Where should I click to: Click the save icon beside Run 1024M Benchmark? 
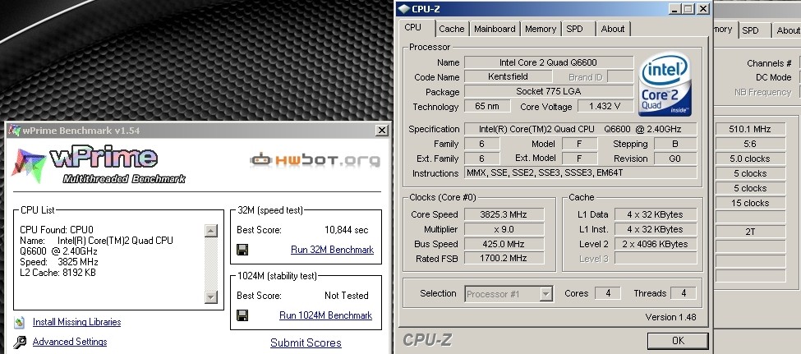click(x=242, y=315)
